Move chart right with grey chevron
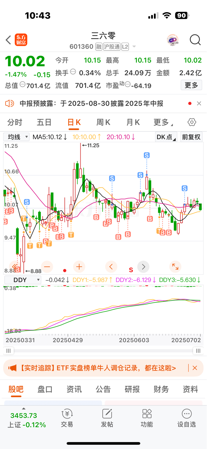Image resolution: width=207 pixels, height=449 pixels. click(143, 267)
